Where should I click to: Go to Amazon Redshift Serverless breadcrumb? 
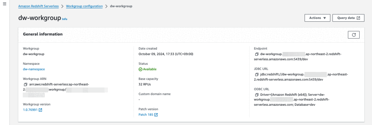pyautogui.click(x=38, y=6)
